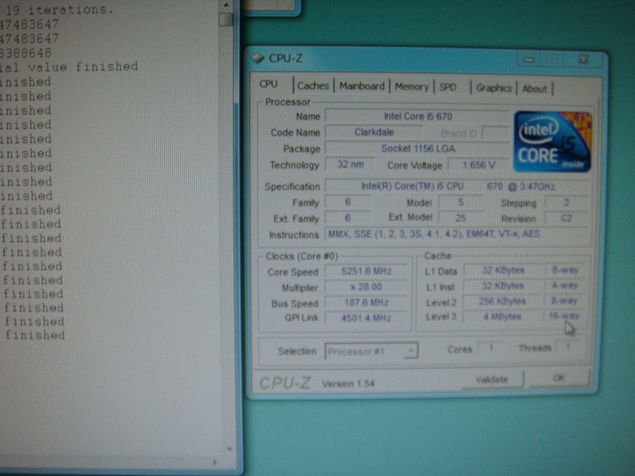The image size is (635, 476).
Task: Click the vertical scrollbar thumb in left window
Action: (x=226, y=19)
